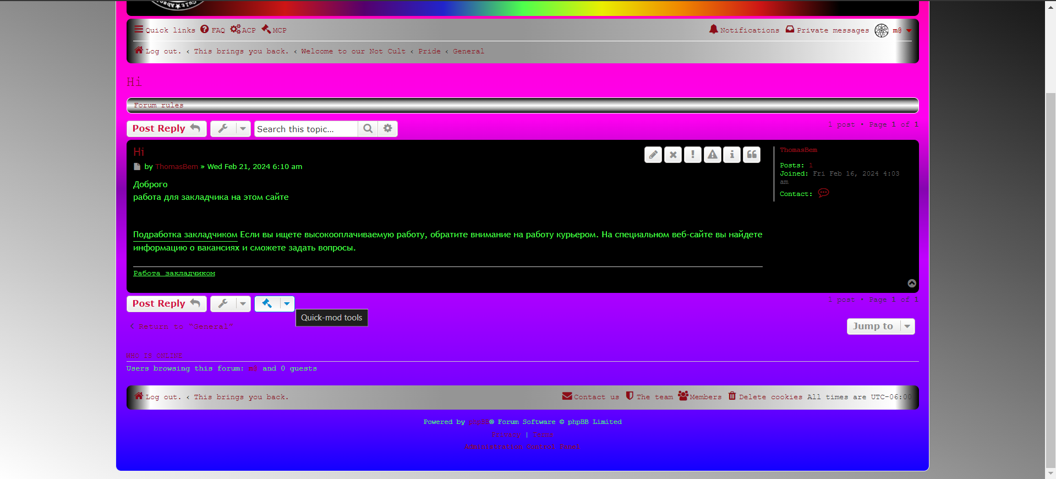Open the Jump to dropdown
The width and height of the screenshot is (1056, 479).
click(x=880, y=326)
